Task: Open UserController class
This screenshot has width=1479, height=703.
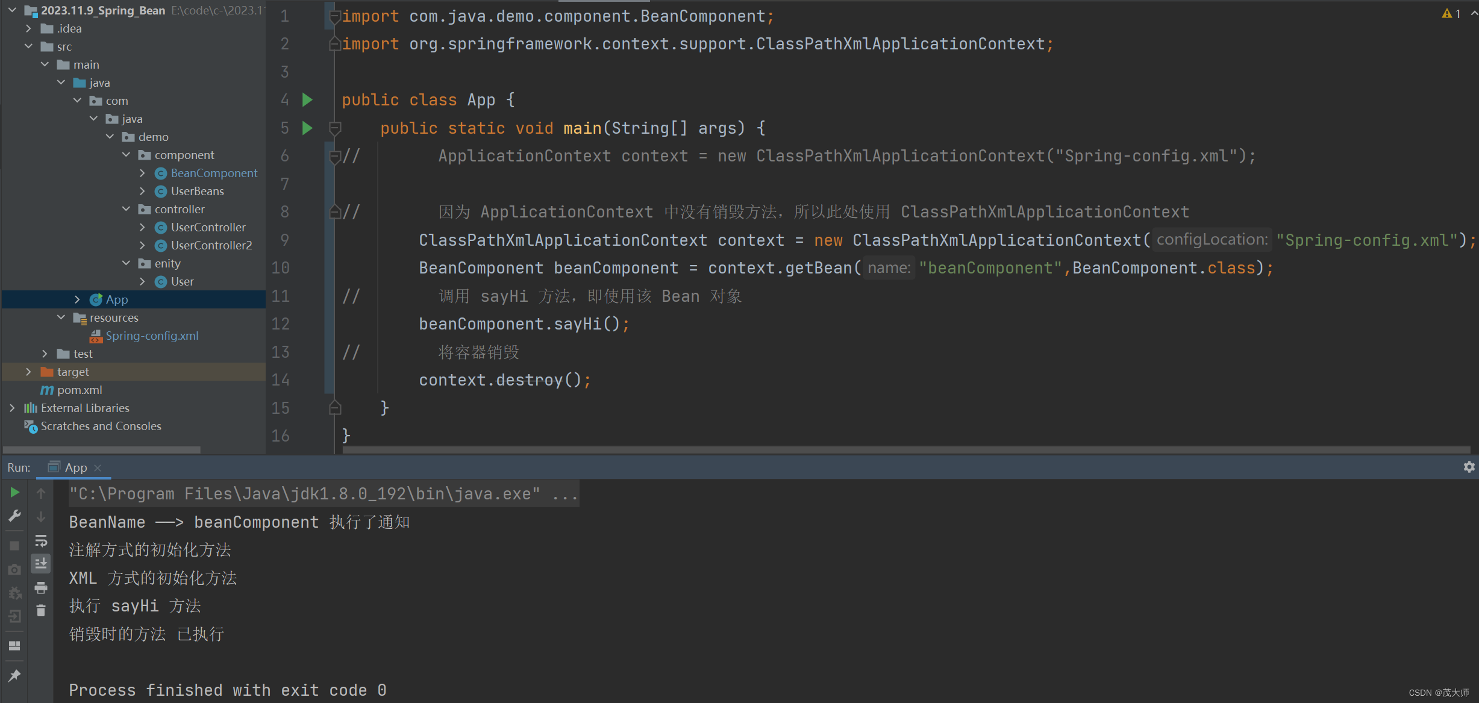Action: [x=208, y=227]
